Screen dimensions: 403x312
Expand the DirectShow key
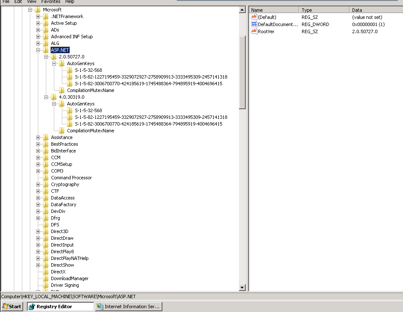(38, 265)
